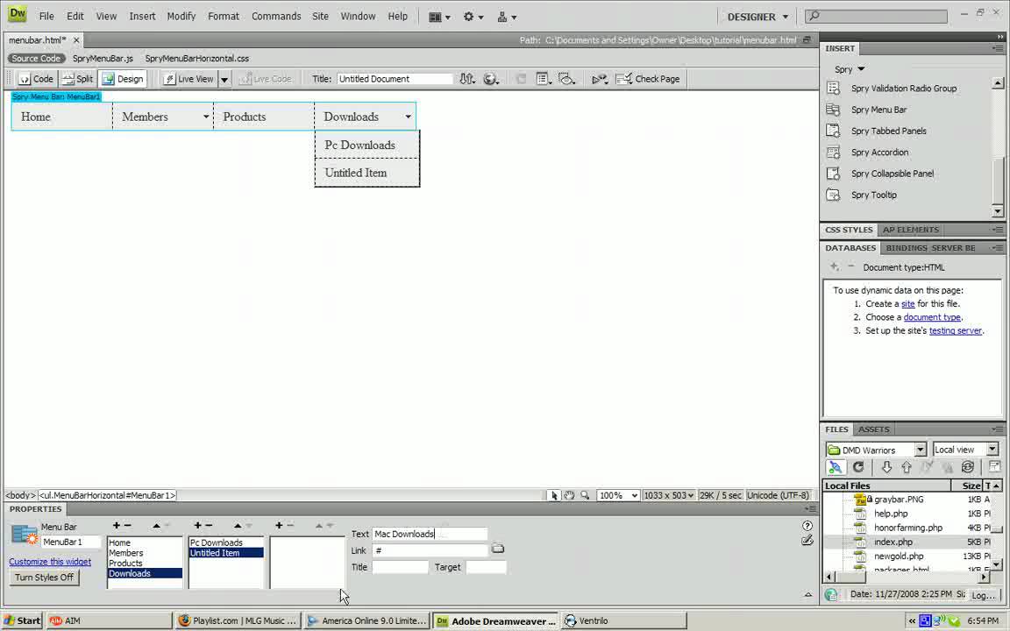Insert Spry Menu Bar
The image size is (1010, 631).
[878, 110]
